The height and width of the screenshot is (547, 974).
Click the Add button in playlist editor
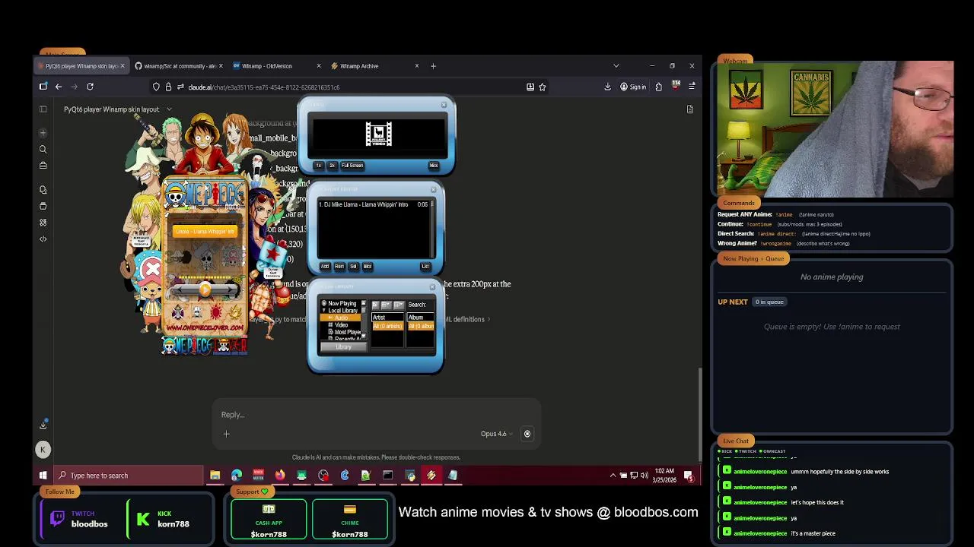(x=325, y=267)
